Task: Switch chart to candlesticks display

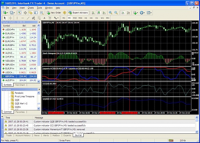Action: pyautogui.click(x=99, y=12)
